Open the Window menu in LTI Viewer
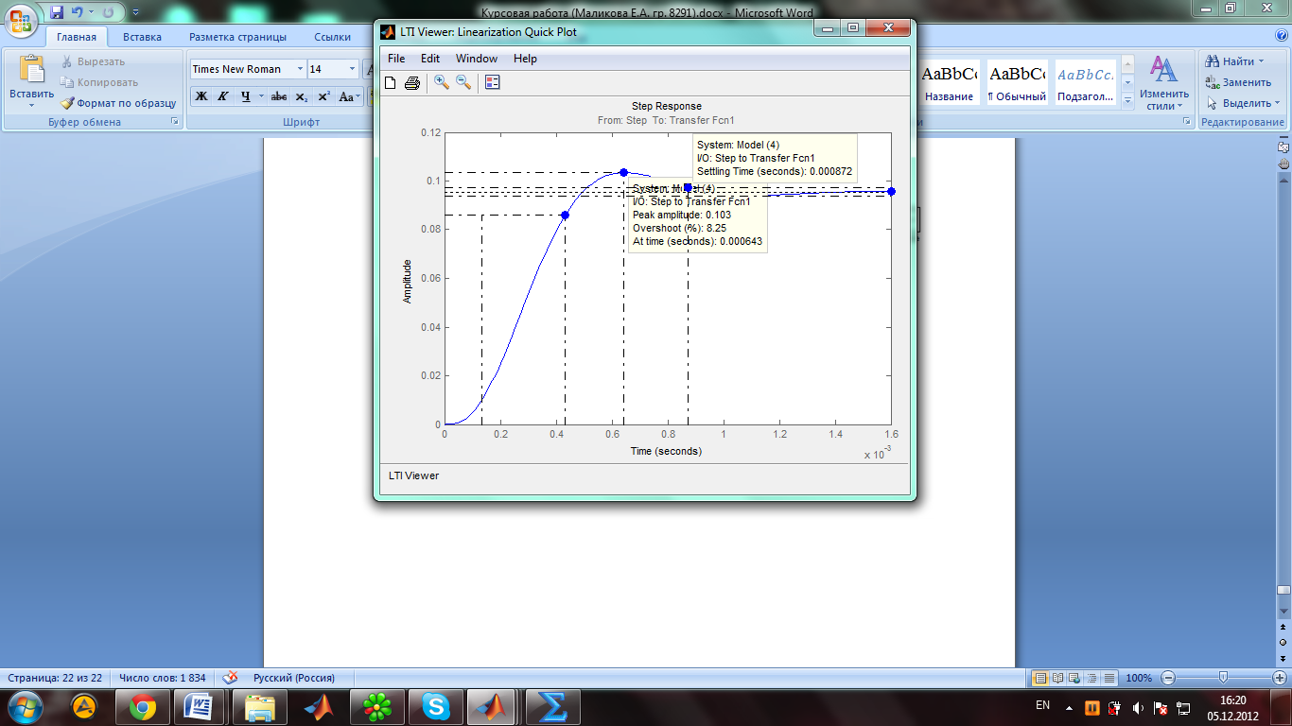Screen dimensions: 1292x726 (477, 59)
